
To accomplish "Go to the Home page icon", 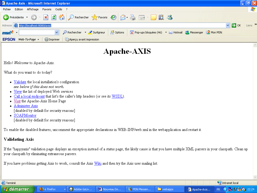I will tap(61, 17).
